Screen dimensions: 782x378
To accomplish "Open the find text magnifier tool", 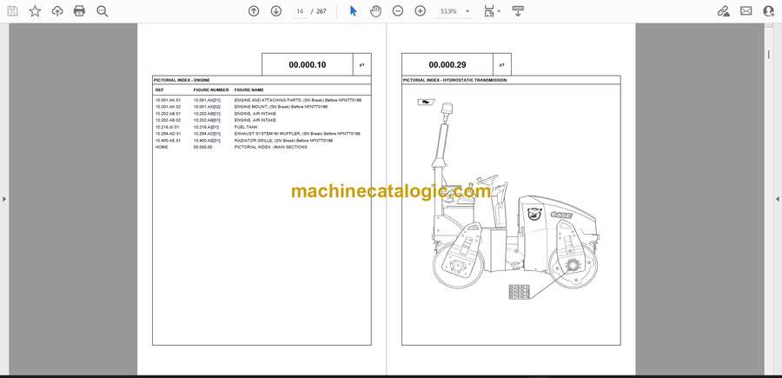I will click(x=103, y=11).
